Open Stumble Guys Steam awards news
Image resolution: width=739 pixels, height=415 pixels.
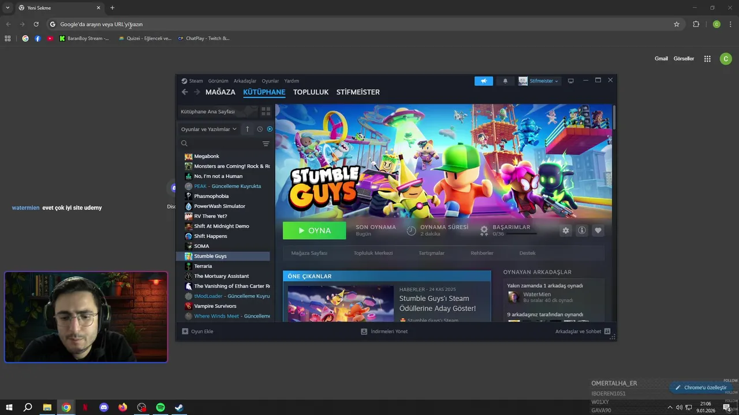437,303
